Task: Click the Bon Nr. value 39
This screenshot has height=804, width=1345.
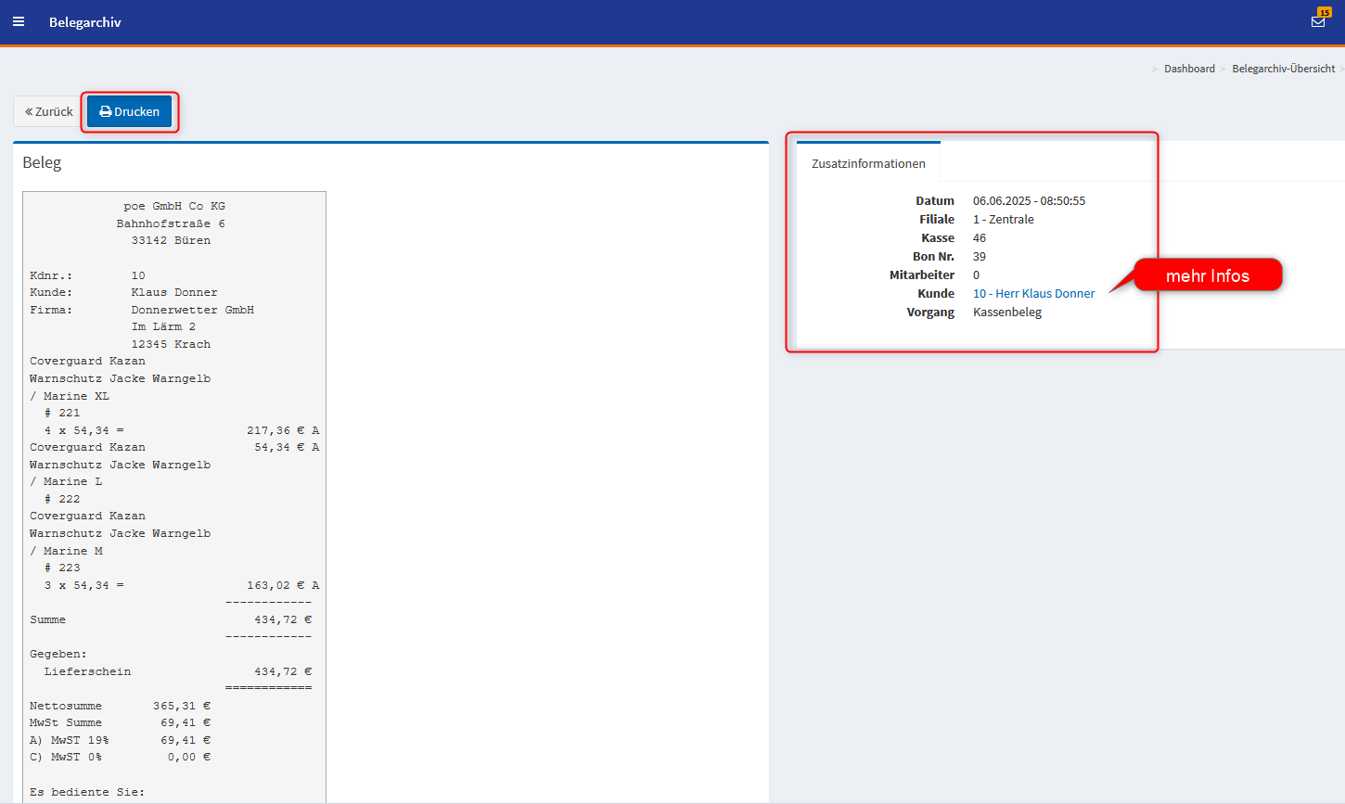Action: pos(980,256)
